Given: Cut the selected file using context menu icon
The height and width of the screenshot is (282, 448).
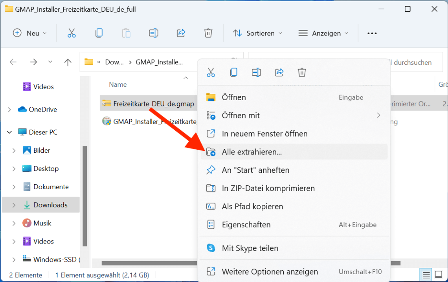Looking at the screenshot, I should [x=211, y=72].
